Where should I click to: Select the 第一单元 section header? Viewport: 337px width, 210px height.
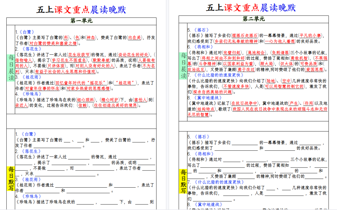(81, 21)
